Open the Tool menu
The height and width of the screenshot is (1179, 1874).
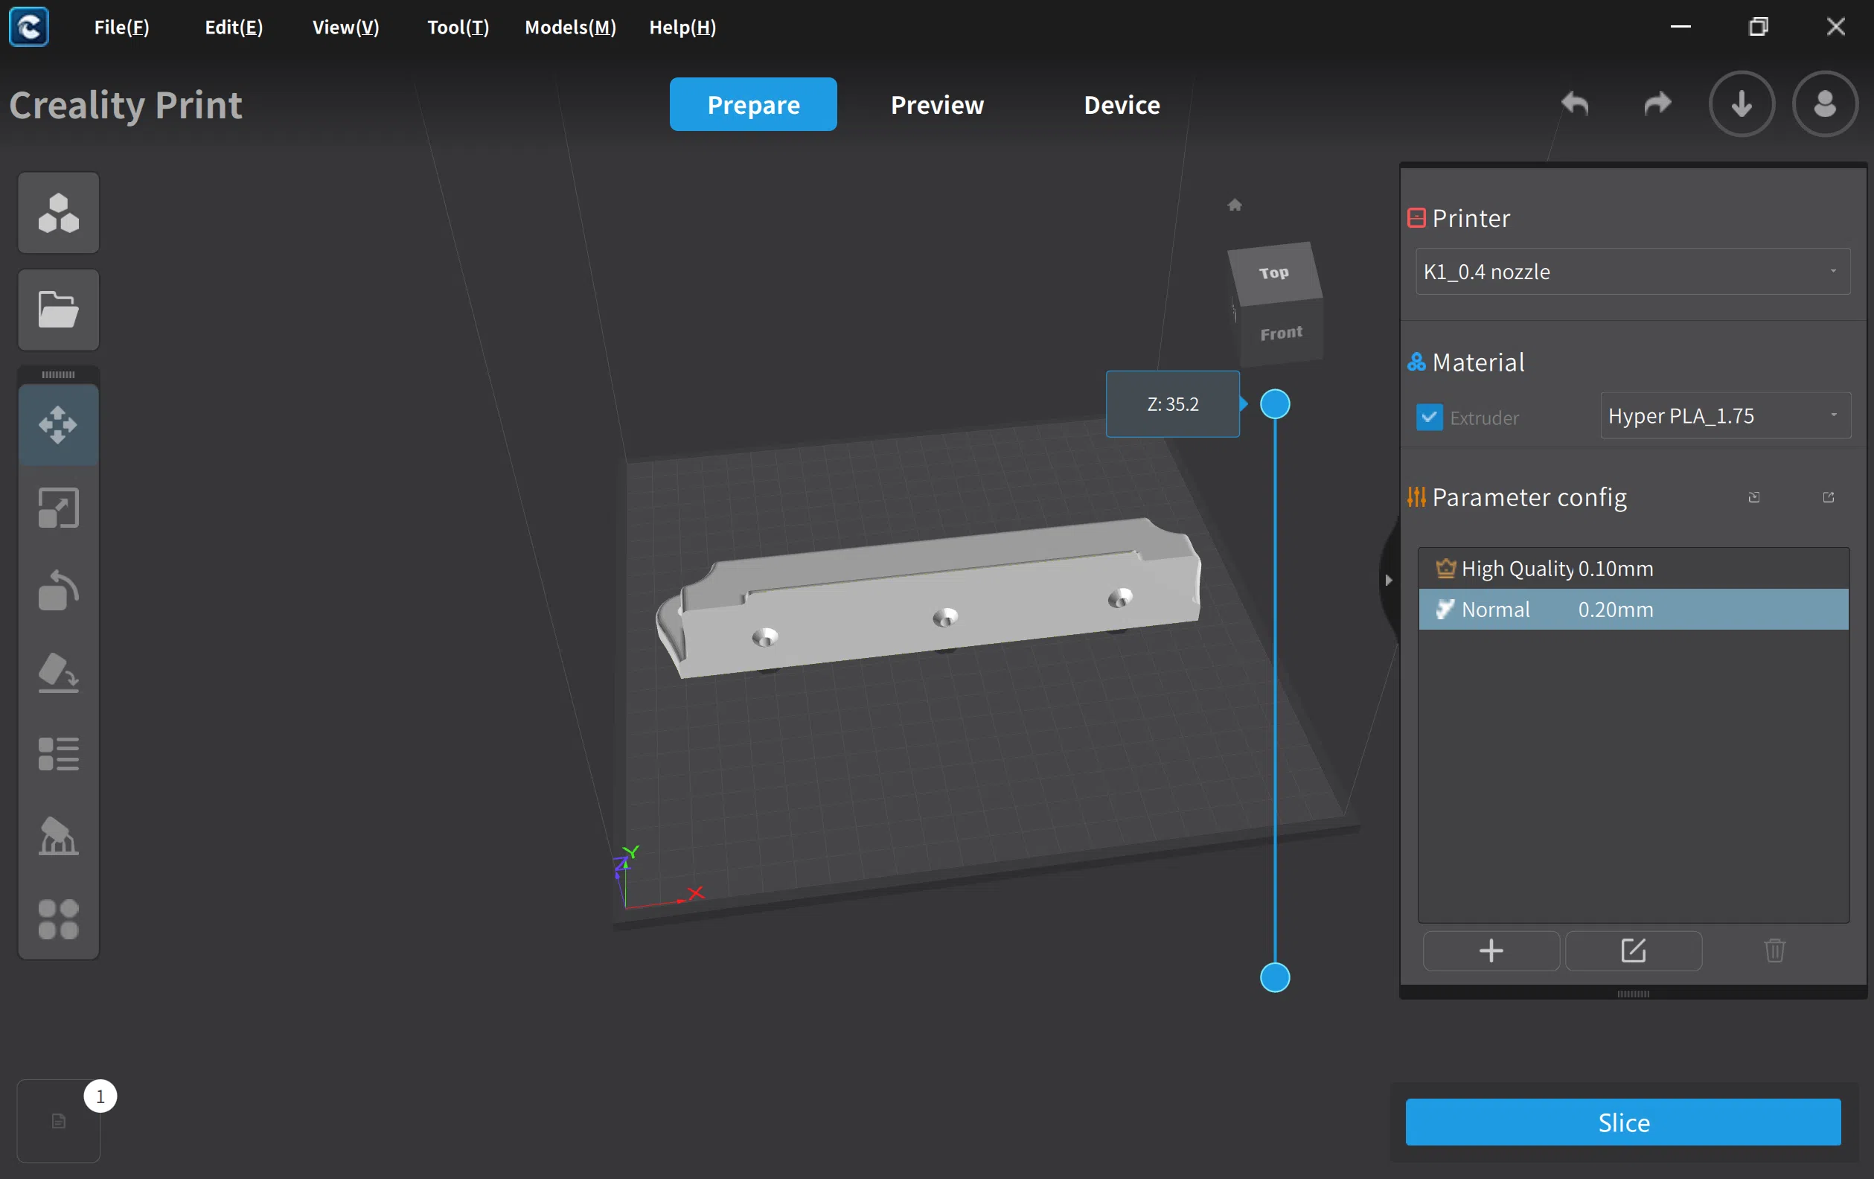pos(458,28)
